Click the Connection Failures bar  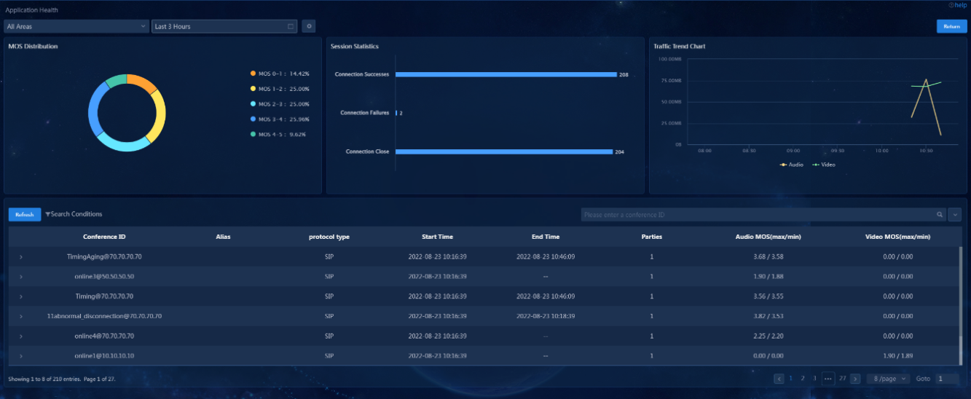[x=397, y=113]
